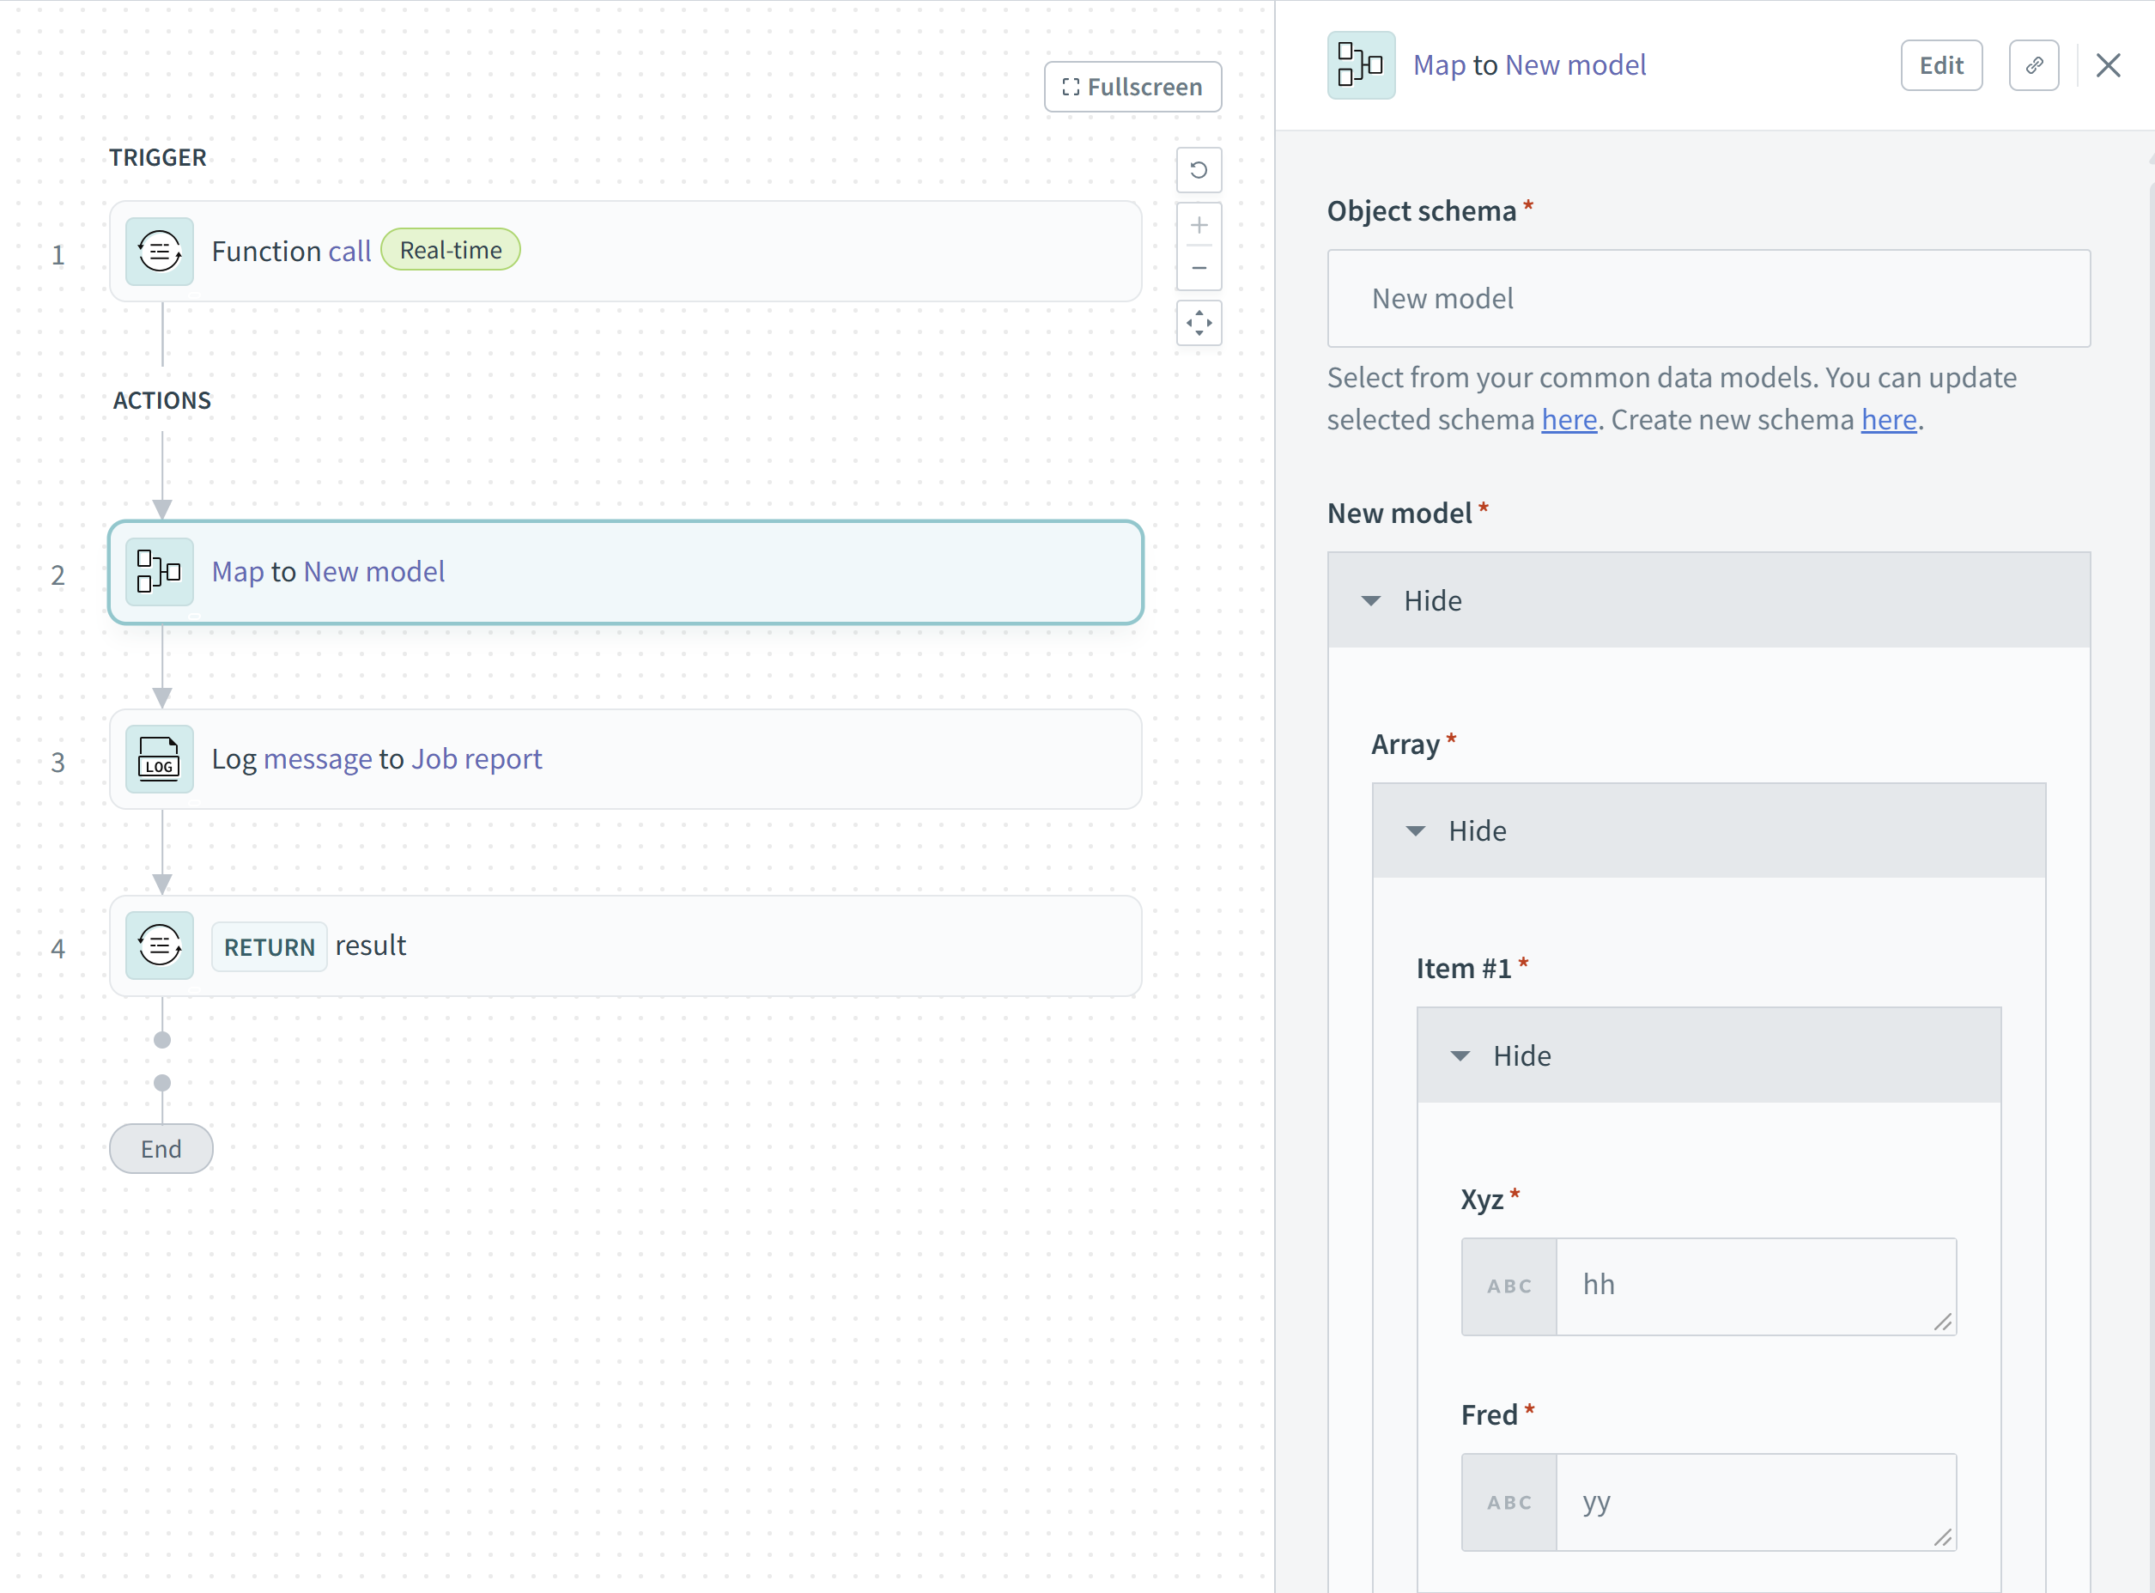
Task: Click the ABC type badge of the Fred field
Action: [x=1509, y=1502]
